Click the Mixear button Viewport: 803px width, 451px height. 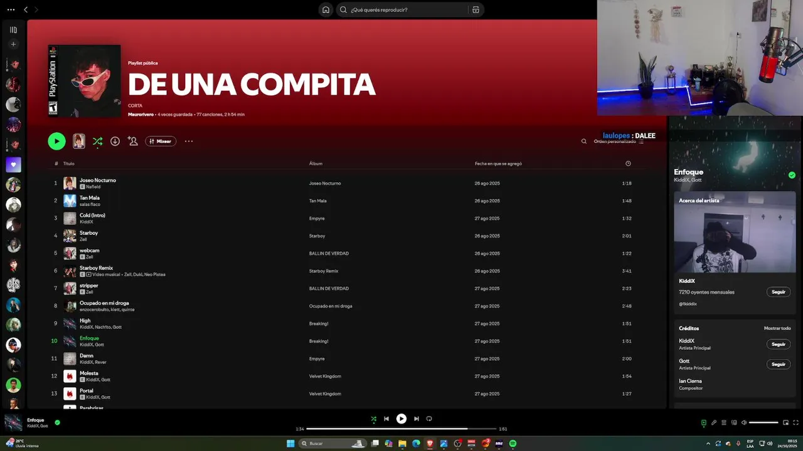[161, 141]
